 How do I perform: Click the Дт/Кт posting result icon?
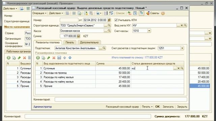pyautogui.click(x=129, y=13)
